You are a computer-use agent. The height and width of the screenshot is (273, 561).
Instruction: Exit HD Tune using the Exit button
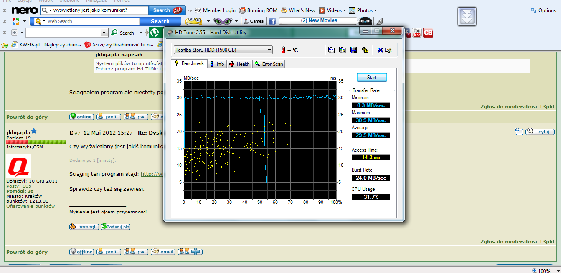coord(384,50)
